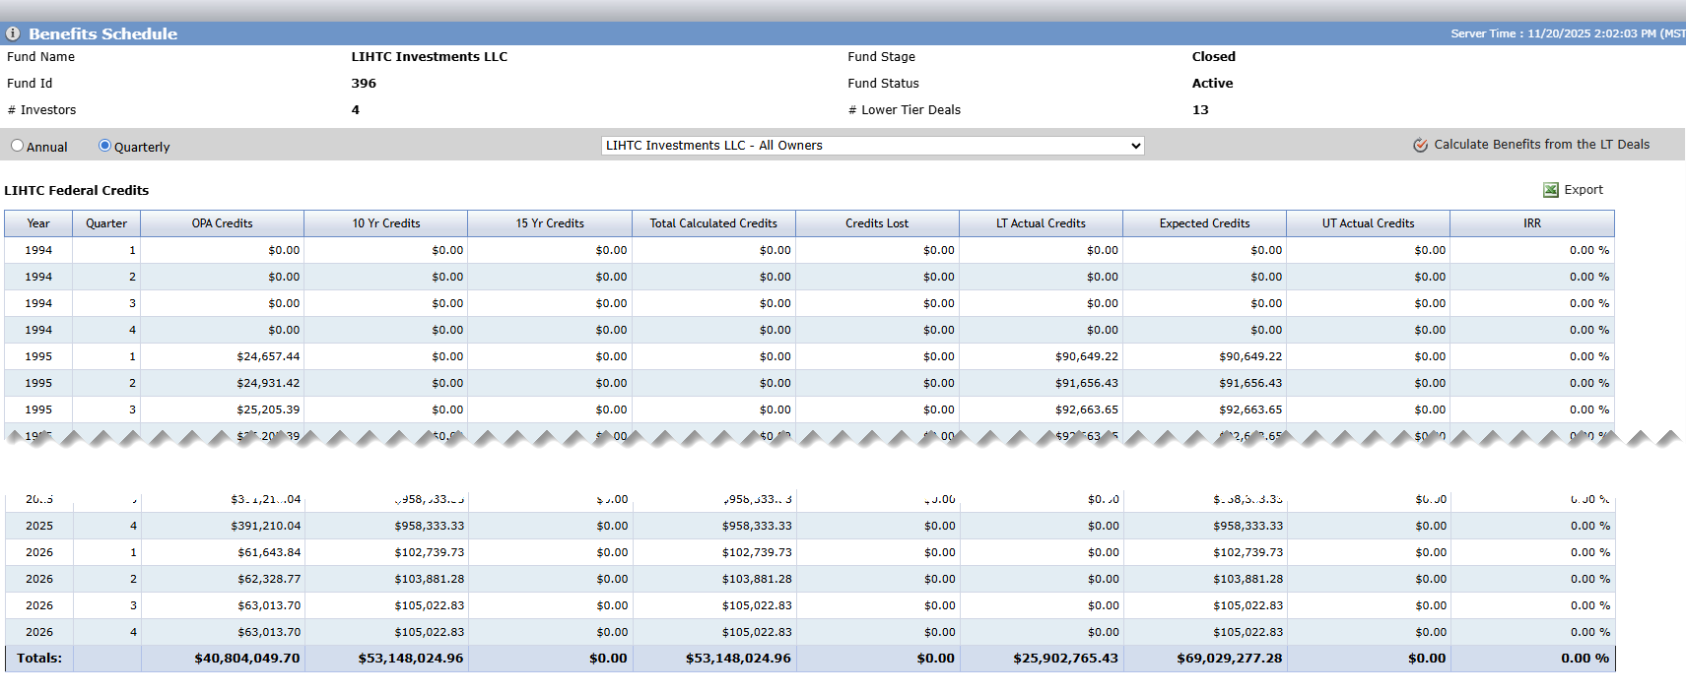
Task: Click the IRR column header
Action: click(1532, 223)
